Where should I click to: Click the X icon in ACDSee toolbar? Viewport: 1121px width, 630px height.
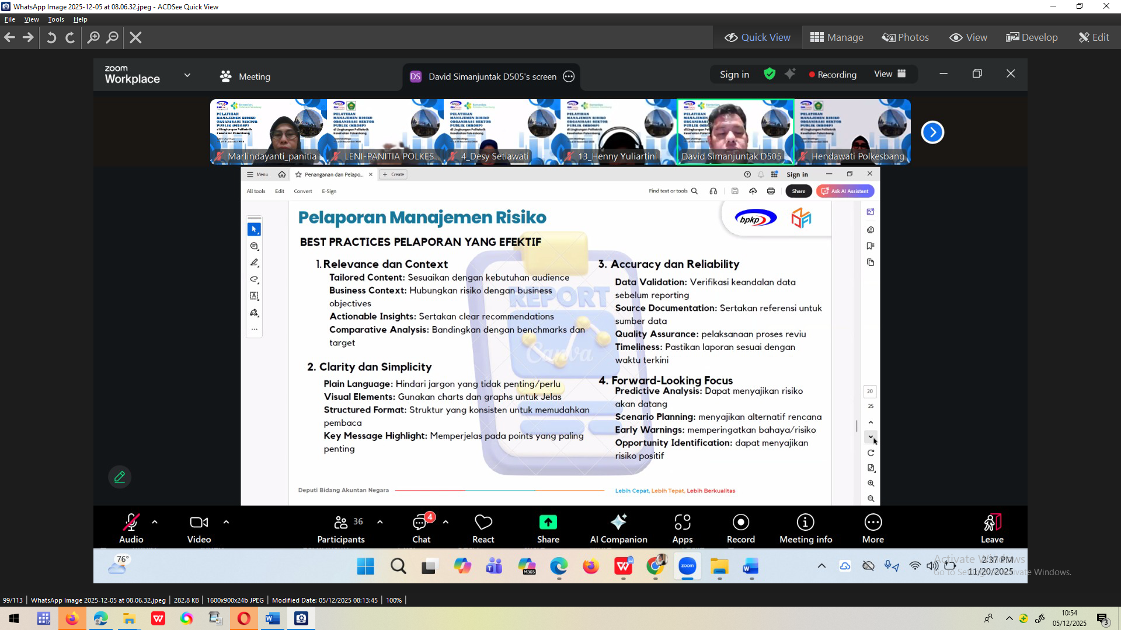point(135,37)
